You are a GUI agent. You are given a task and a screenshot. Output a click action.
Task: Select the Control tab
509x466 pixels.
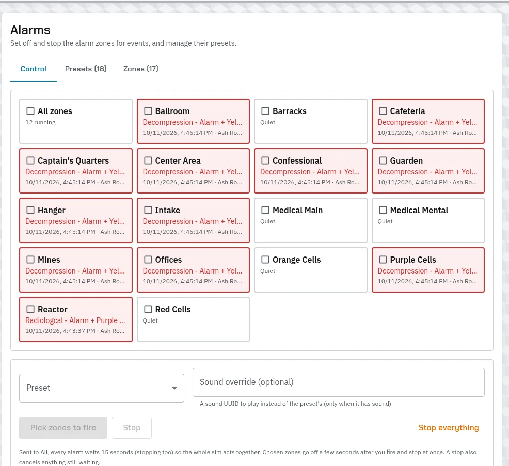click(x=34, y=69)
